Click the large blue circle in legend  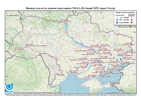point(117,20)
